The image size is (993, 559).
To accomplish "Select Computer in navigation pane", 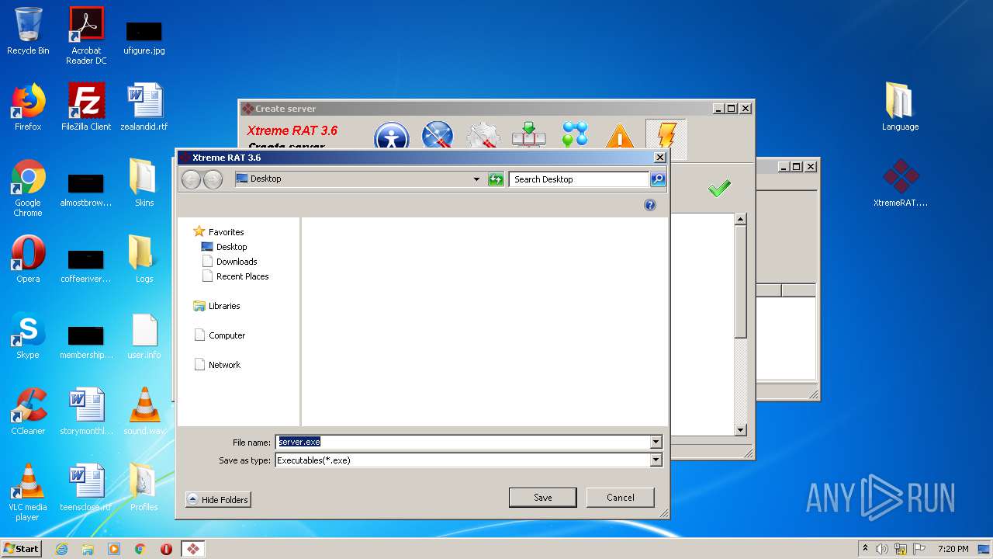I will click(x=219, y=335).
